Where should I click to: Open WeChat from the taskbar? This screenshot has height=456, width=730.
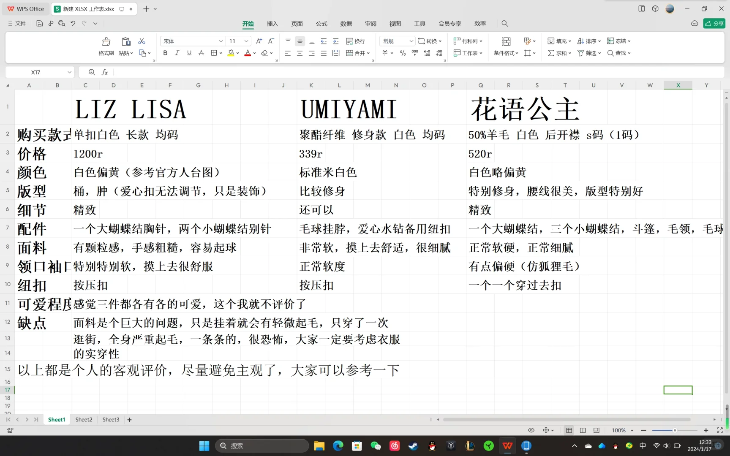376,446
